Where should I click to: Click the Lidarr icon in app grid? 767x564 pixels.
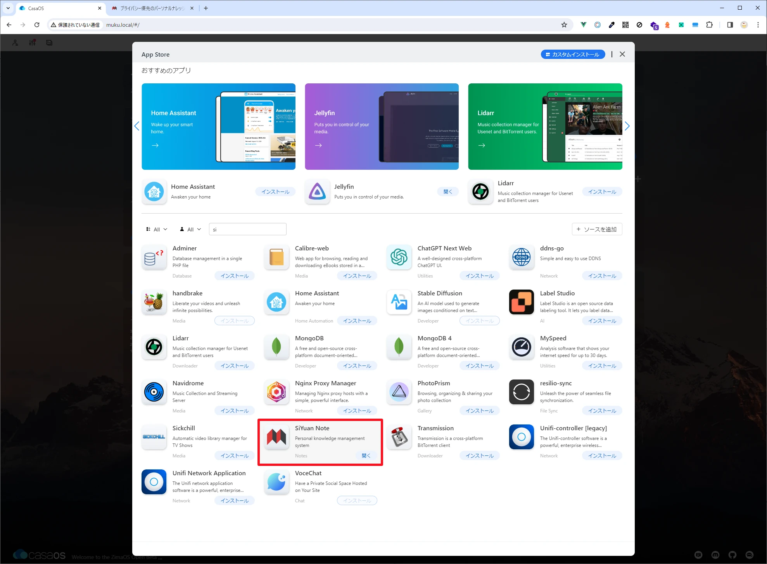point(154,347)
